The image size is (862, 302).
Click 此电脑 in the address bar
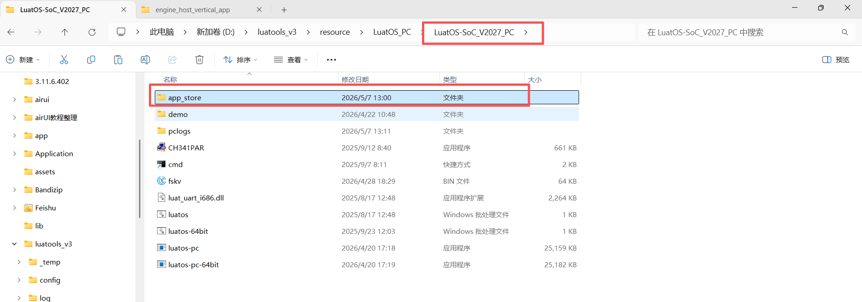tap(162, 32)
